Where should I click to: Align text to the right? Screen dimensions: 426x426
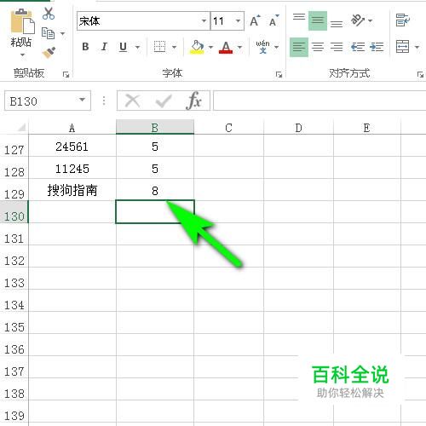(337, 47)
